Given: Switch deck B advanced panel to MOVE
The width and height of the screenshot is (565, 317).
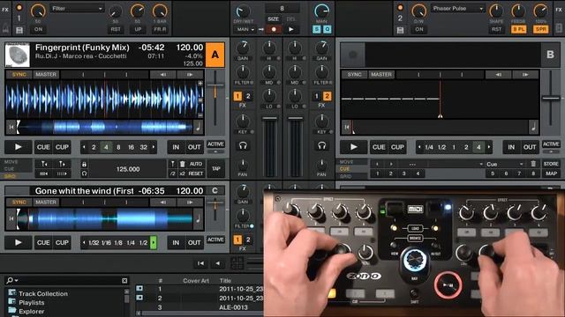Looking at the screenshot, I should coord(346,162).
